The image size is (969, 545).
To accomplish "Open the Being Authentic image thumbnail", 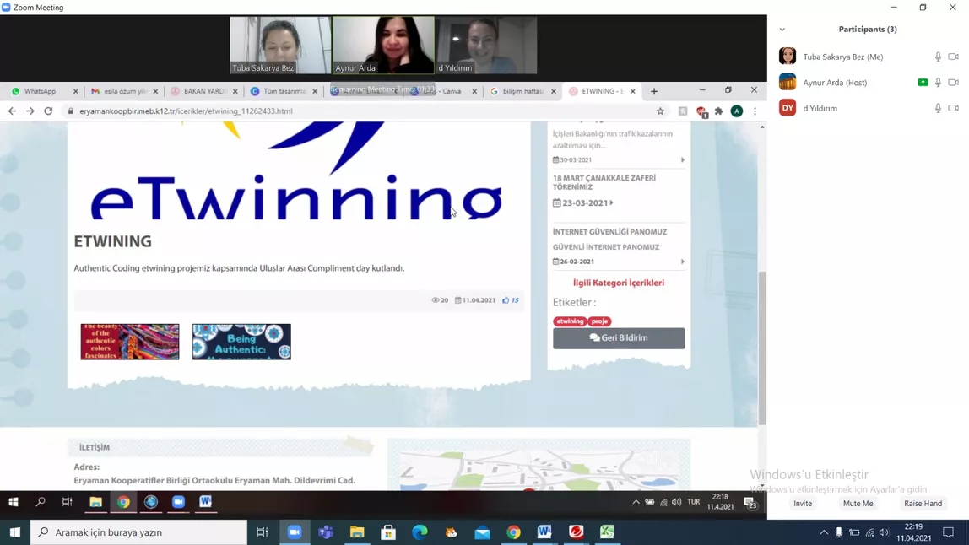I will [x=241, y=342].
